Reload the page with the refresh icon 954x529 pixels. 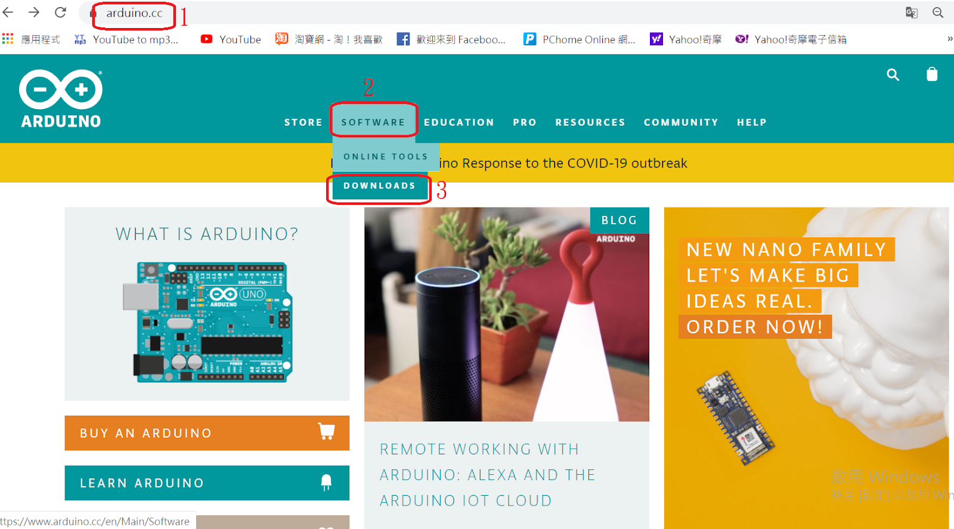pos(60,13)
